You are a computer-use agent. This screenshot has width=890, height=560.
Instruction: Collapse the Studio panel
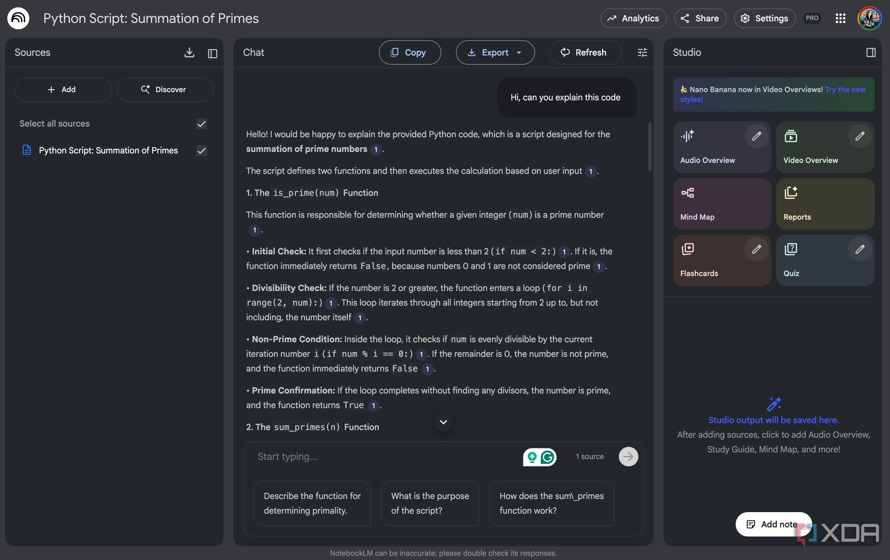[871, 52]
